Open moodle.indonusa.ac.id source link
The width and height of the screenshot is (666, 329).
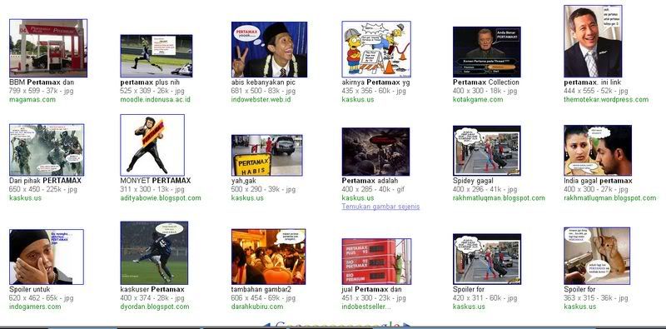[156, 100]
